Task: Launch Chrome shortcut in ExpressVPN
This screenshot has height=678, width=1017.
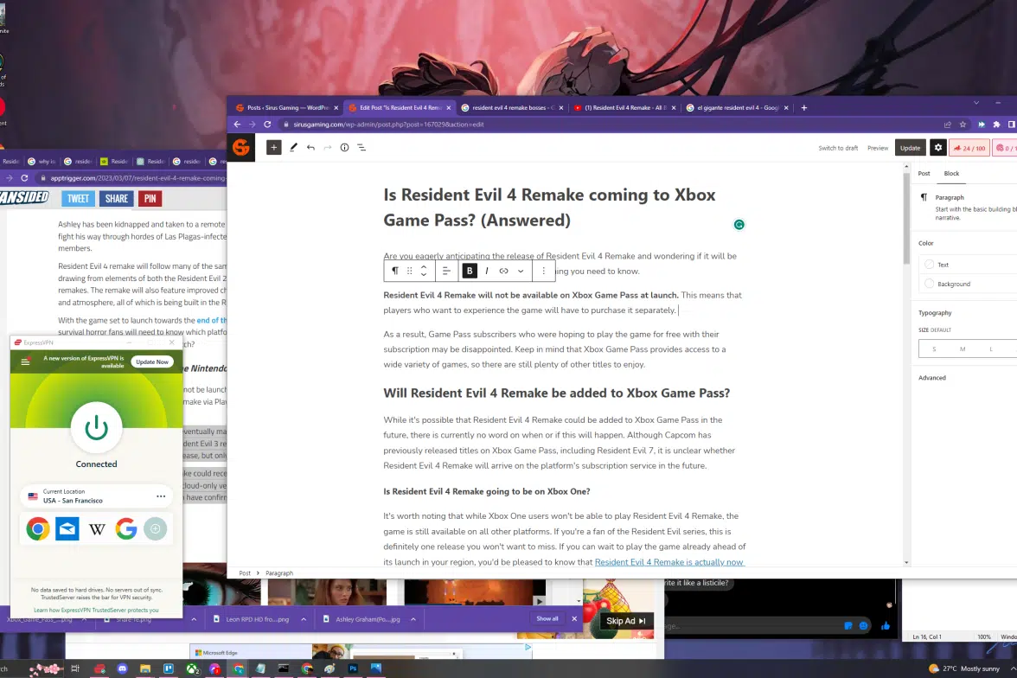Action: (x=38, y=528)
